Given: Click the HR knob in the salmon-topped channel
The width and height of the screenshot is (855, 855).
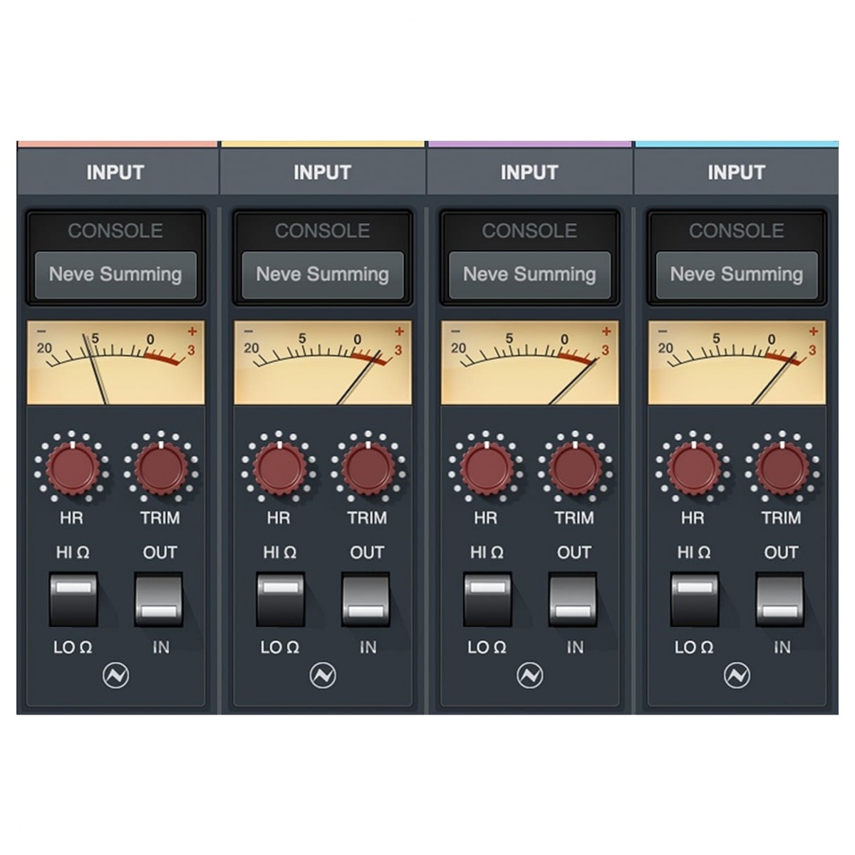Looking at the screenshot, I should [x=72, y=467].
